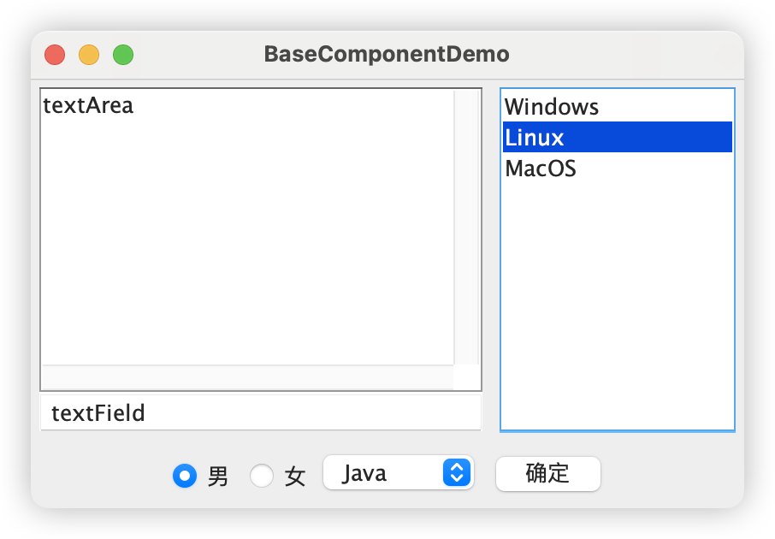Select the highlighted Linux list item
Screen dimensions: 775x539
[617, 138]
